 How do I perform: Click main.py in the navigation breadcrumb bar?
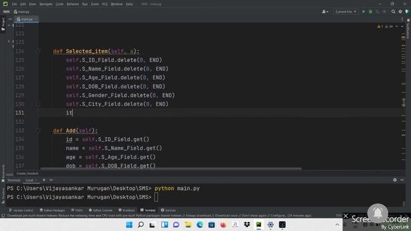tap(22, 12)
